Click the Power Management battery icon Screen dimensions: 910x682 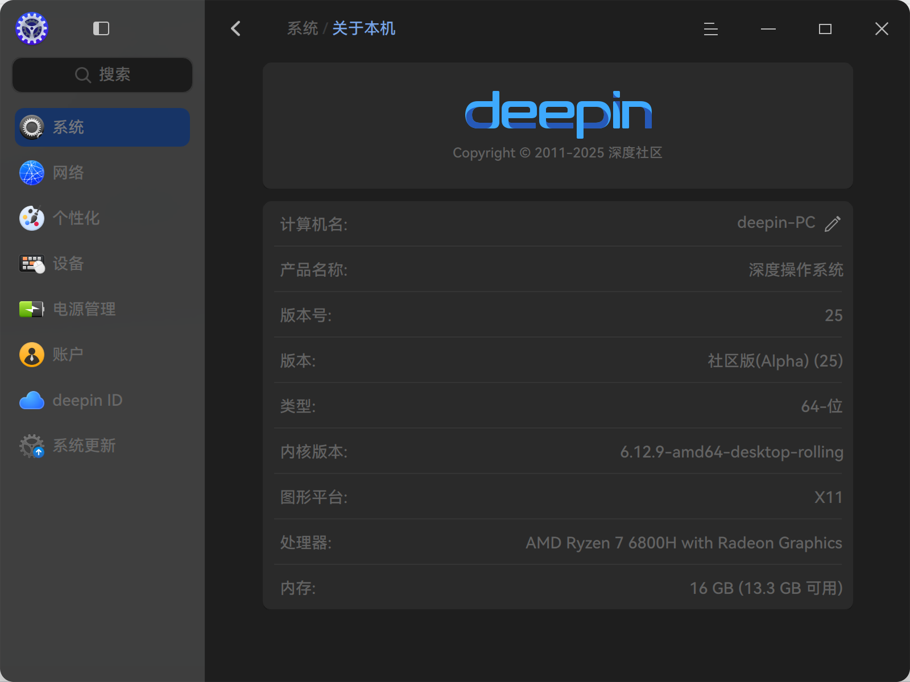coord(32,309)
